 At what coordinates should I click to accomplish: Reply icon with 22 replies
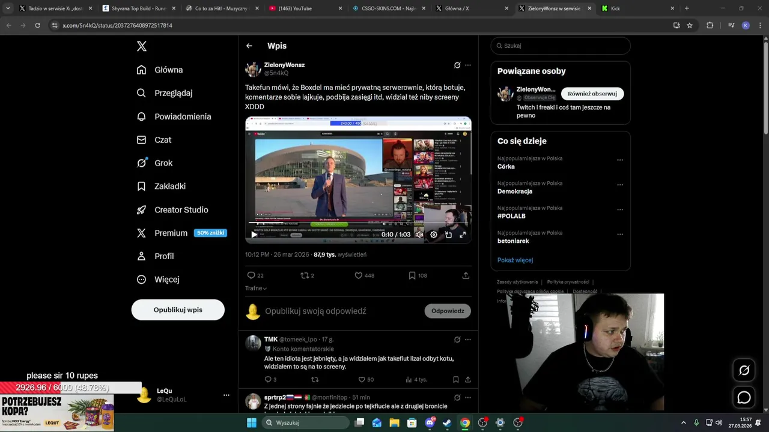click(251, 275)
